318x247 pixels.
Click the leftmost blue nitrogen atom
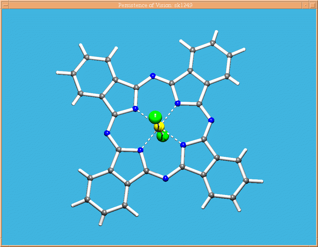pos(107,133)
